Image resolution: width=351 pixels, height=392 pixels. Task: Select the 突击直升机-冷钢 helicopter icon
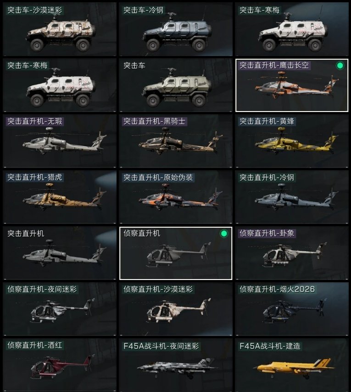pos(292,197)
